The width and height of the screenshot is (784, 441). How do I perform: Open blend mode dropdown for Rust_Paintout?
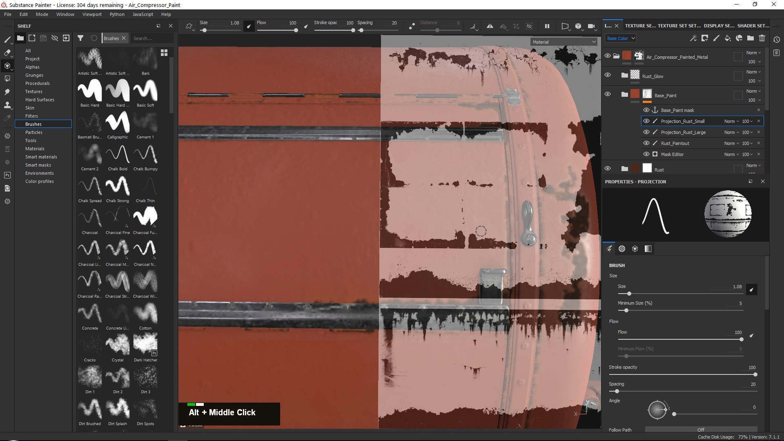732,143
